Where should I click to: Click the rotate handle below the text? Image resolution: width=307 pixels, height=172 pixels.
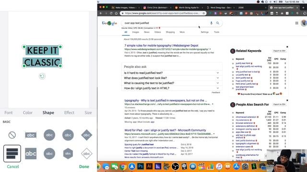pyautogui.click(x=42, y=76)
